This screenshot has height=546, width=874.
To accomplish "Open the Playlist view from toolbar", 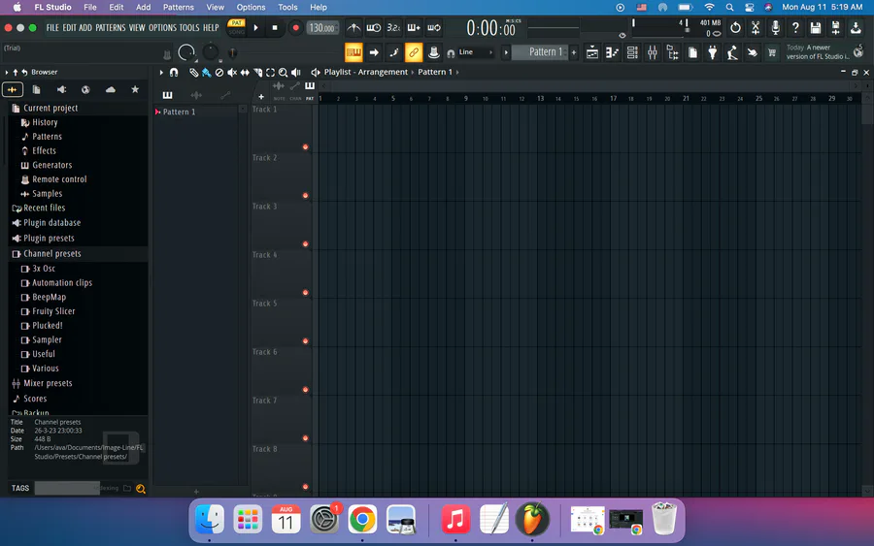I will pyautogui.click(x=592, y=52).
